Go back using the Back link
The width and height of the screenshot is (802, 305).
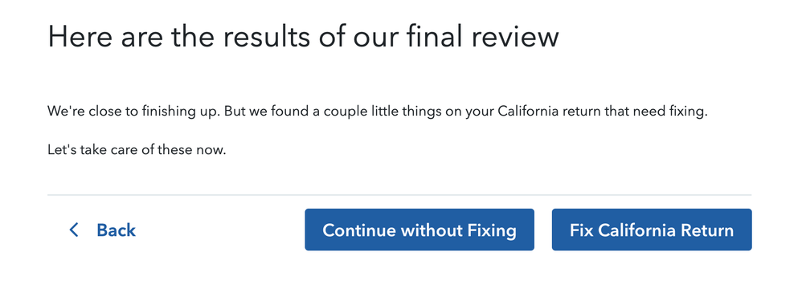pos(102,230)
